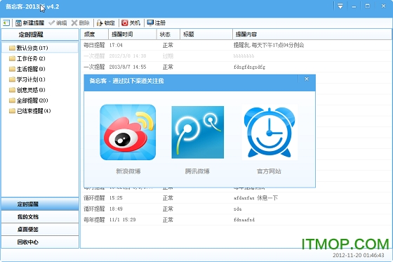
Task: Select the 工作任务 (2) folder
Action: (x=40, y=58)
